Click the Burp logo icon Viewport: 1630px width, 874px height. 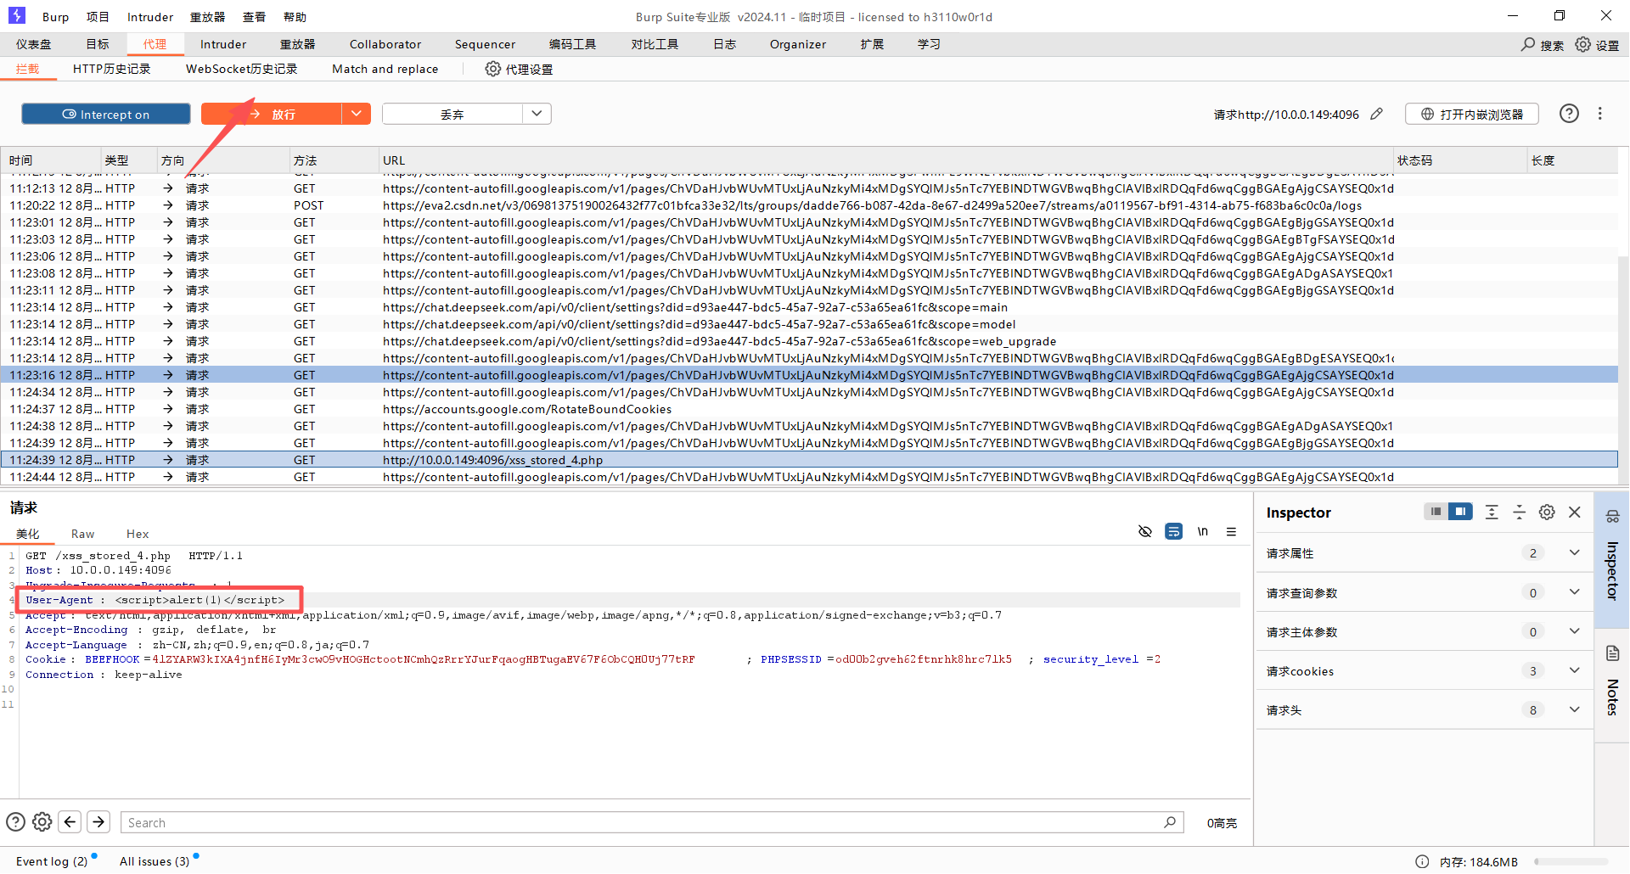coord(17,15)
